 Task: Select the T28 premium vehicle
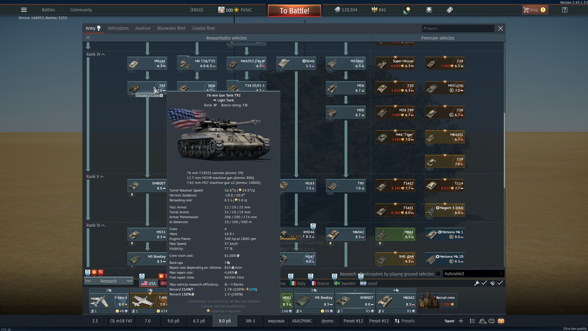pos(445,63)
